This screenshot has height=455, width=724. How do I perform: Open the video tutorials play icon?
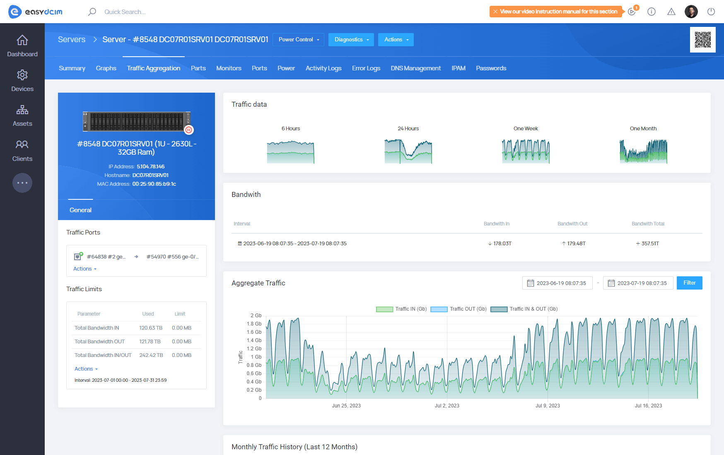tap(632, 12)
